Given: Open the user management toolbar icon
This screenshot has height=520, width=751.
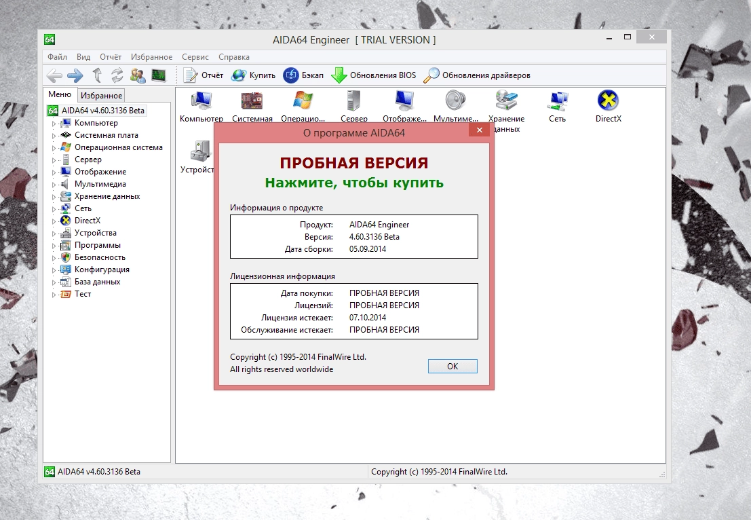Looking at the screenshot, I should (138, 75).
